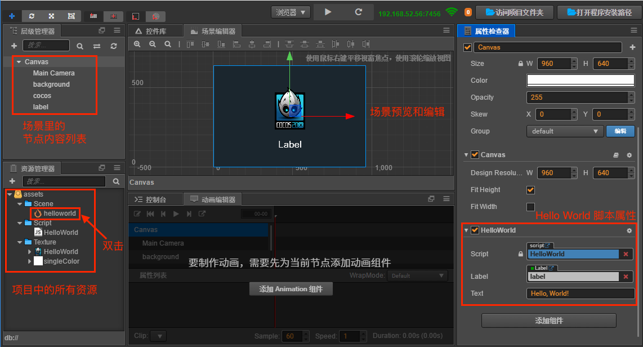Click 打开程序安装路径 button
The image size is (643, 347).
pyautogui.click(x=600, y=12)
